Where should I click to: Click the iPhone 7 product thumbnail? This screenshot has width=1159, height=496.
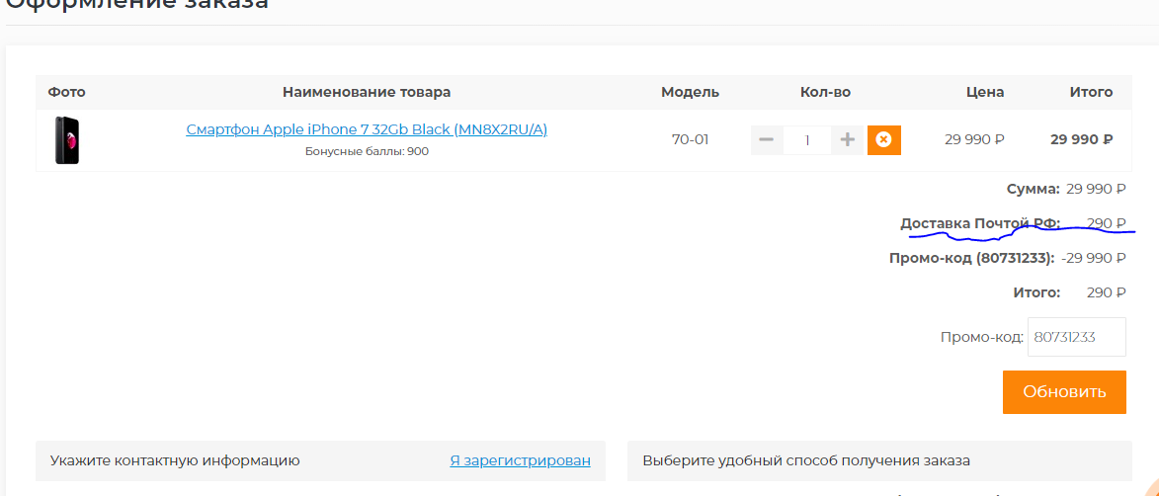pos(66,140)
